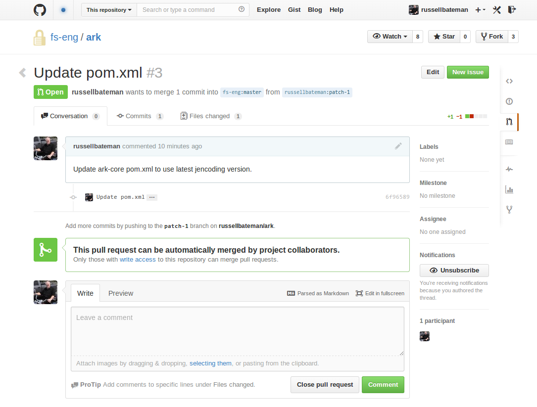Open Help in the top navigation
Screen dimensions: 537x407
(x=337, y=10)
